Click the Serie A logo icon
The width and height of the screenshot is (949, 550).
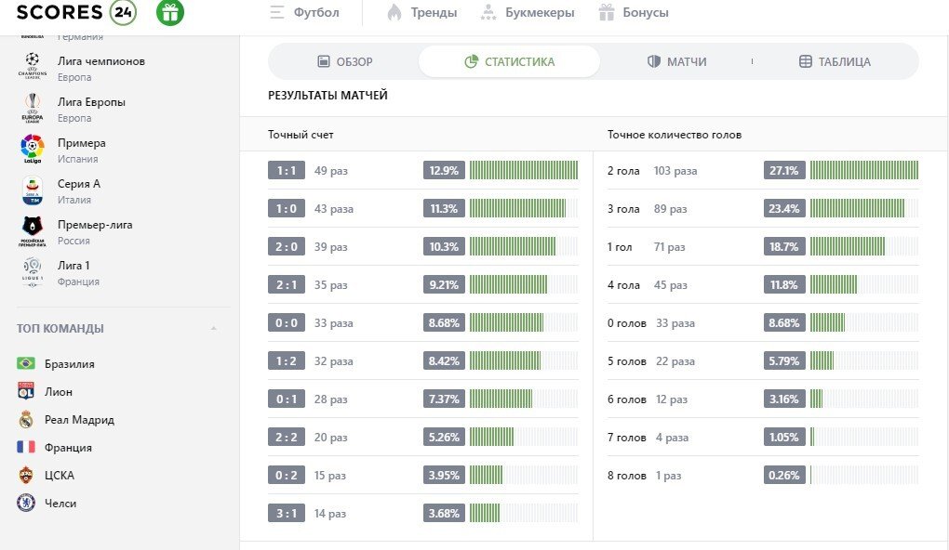pos(33,190)
